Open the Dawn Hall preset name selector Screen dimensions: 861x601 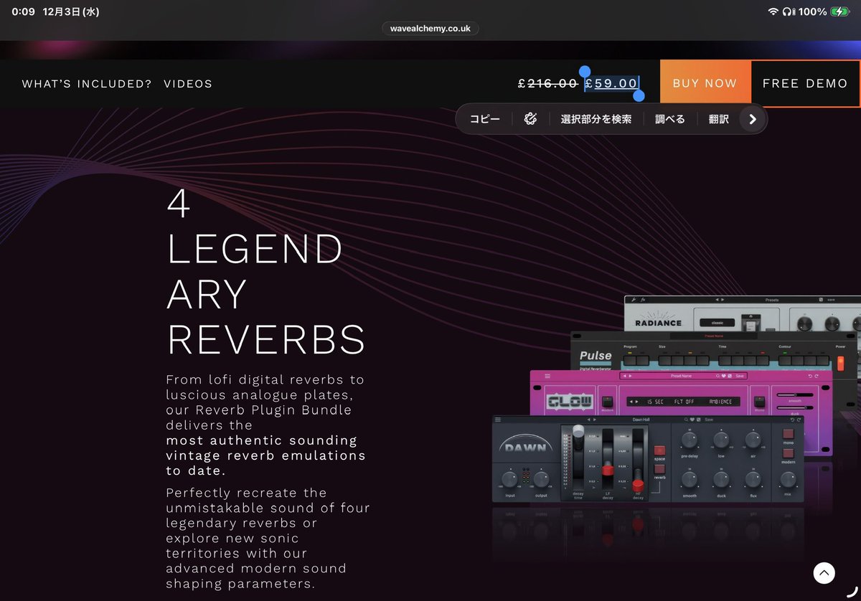click(x=641, y=420)
